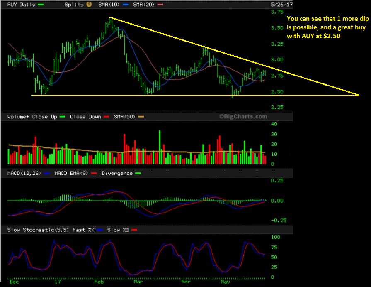Click the SMA(50) label
The height and width of the screenshot is (287, 371).
(x=124, y=117)
